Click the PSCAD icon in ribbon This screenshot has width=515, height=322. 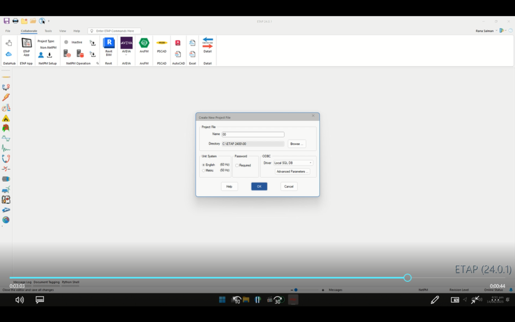161,43
